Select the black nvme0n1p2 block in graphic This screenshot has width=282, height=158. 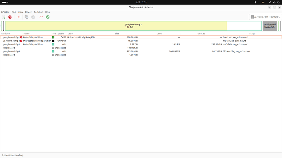[4, 26]
